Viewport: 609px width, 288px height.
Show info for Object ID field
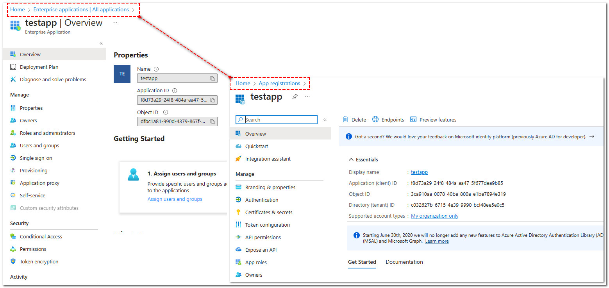pyautogui.click(x=166, y=113)
